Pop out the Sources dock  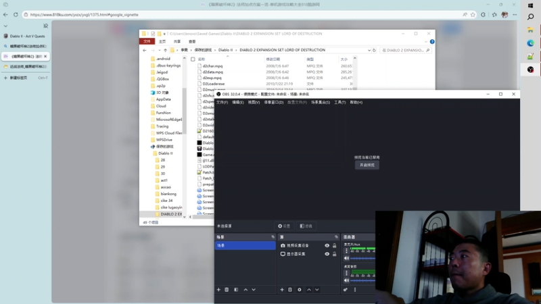coord(336,237)
